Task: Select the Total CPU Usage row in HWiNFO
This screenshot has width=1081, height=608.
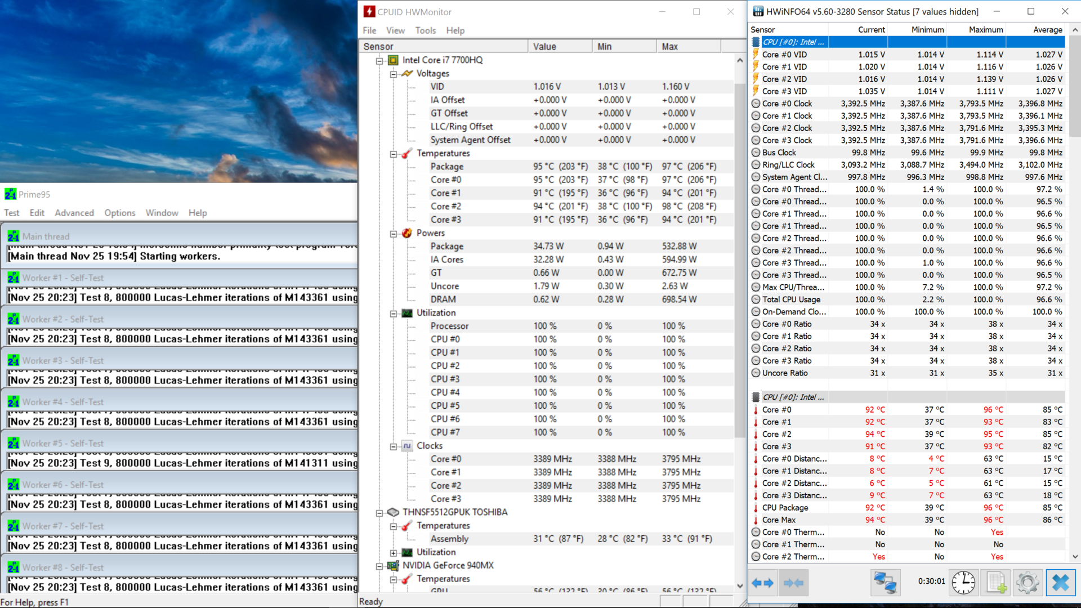Action: pyautogui.click(x=908, y=299)
